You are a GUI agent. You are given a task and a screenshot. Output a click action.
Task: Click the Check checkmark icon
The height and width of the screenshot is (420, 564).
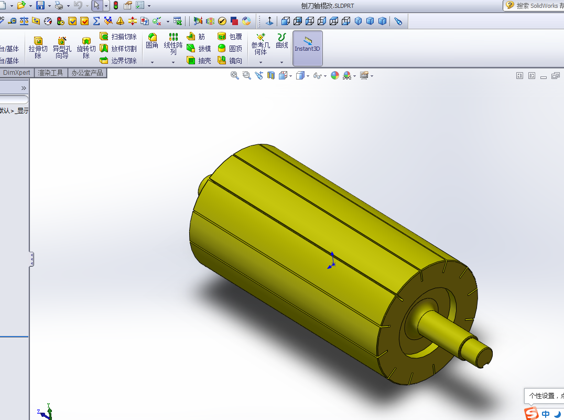222,21
